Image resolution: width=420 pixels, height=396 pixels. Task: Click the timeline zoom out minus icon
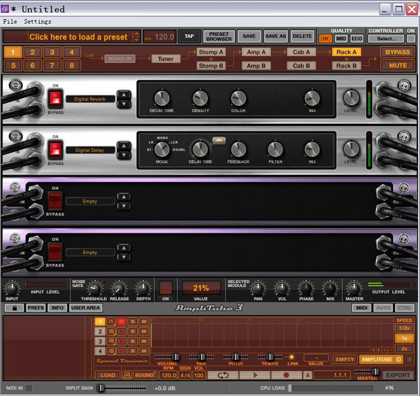[390, 350]
